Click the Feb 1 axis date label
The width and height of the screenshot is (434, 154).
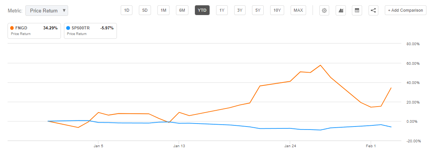pos(371,146)
